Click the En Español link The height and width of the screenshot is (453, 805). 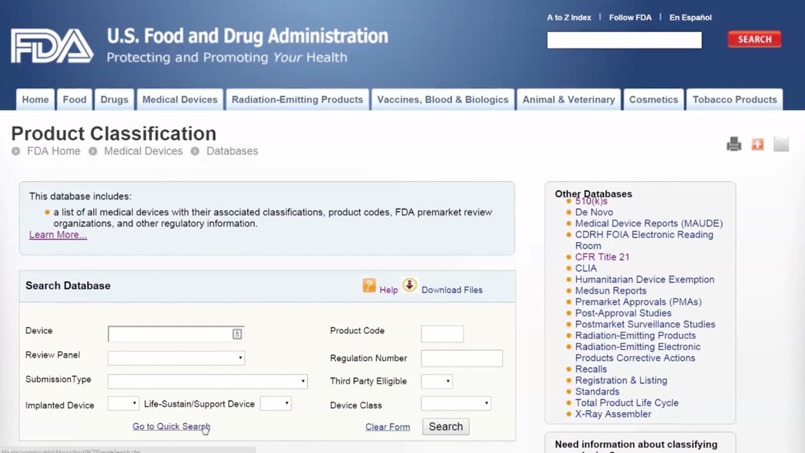click(x=691, y=18)
